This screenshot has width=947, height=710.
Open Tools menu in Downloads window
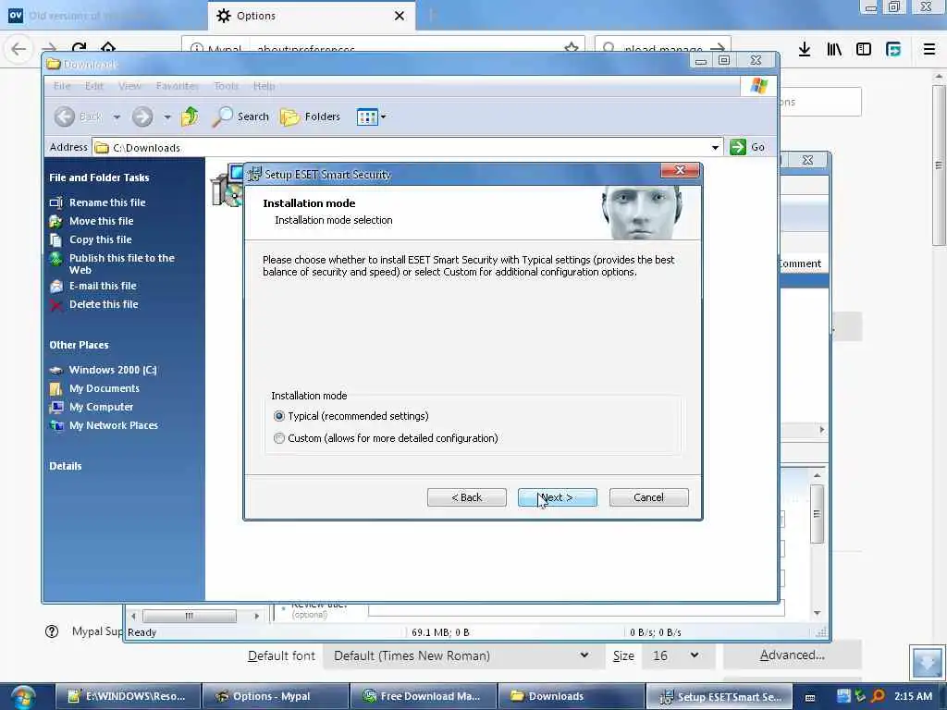tap(226, 86)
